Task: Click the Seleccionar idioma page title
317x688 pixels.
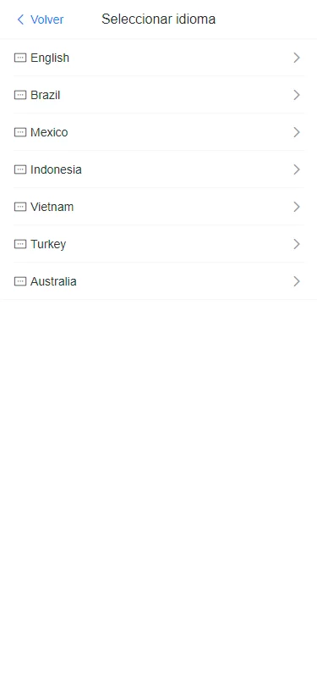Action: [159, 19]
